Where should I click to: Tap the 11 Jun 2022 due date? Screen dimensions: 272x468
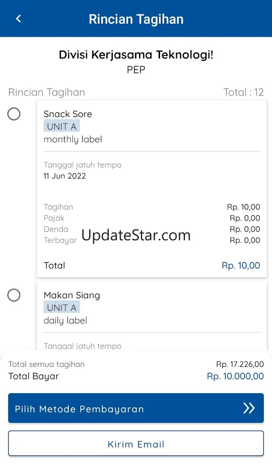pyautogui.click(x=65, y=176)
